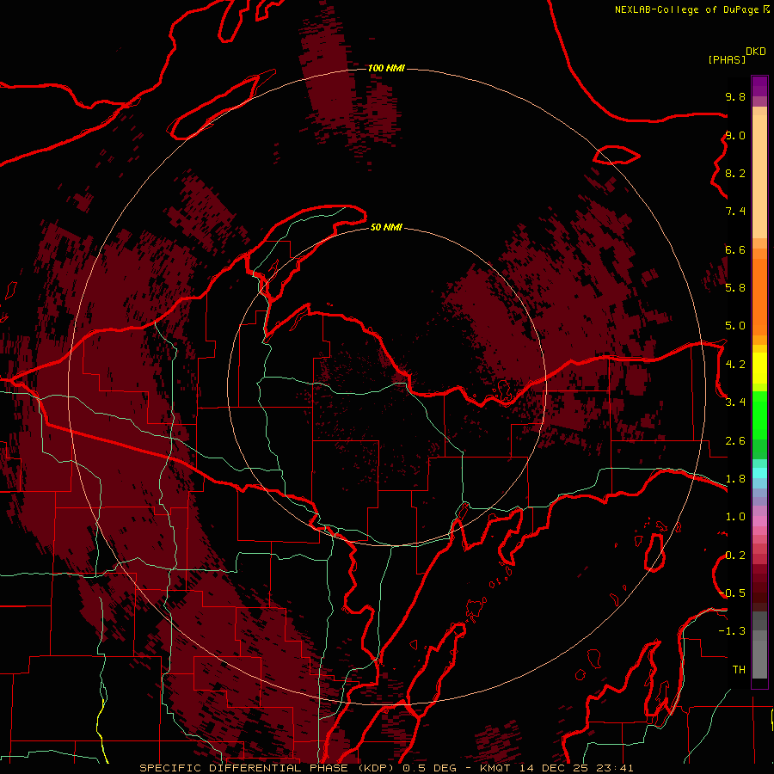Click the 7.4 scale value
This screenshot has width=774, height=774.
735,212
